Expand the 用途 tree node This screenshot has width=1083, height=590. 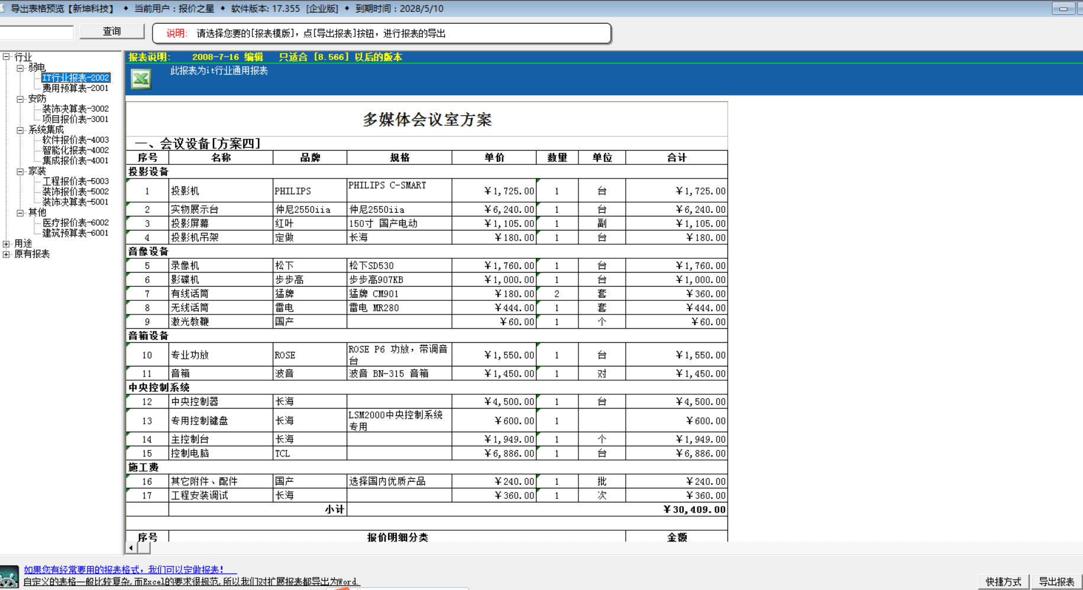[6, 244]
